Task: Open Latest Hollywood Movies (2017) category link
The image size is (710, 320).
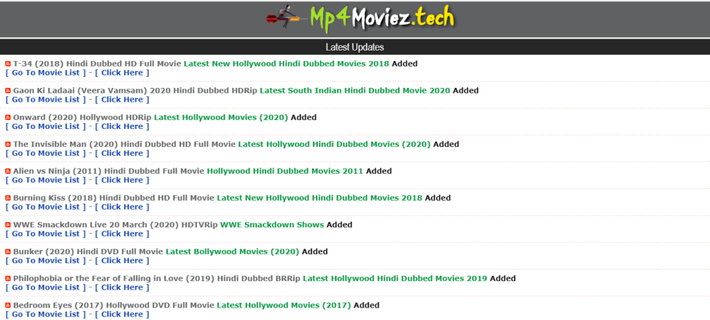Action: coord(284,305)
